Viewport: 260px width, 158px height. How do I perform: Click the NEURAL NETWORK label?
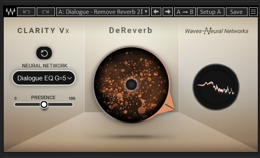[x=45, y=66]
